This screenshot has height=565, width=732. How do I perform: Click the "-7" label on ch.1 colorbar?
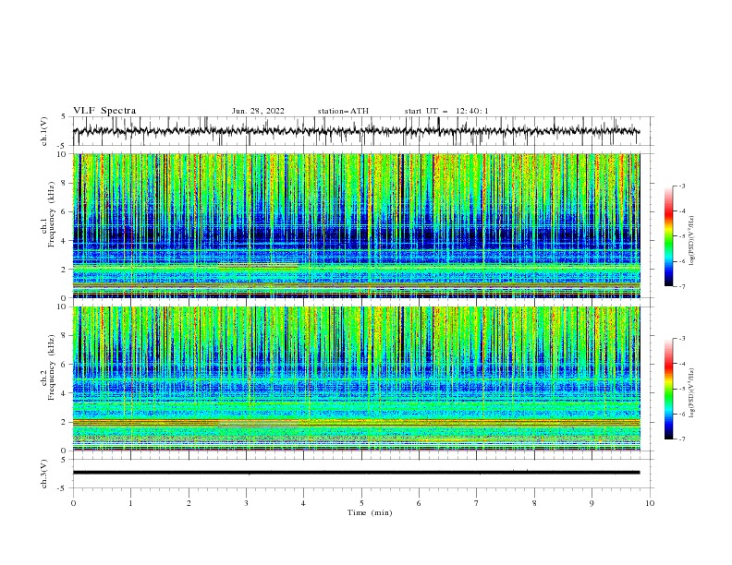681,286
